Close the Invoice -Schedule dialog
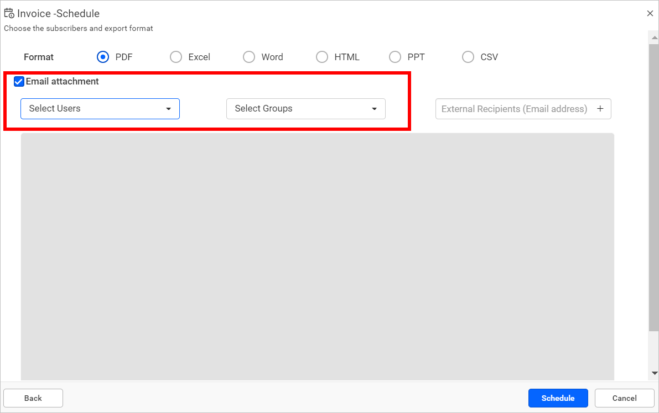Viewport: 659px width, 413px height. tap(650, 13)
